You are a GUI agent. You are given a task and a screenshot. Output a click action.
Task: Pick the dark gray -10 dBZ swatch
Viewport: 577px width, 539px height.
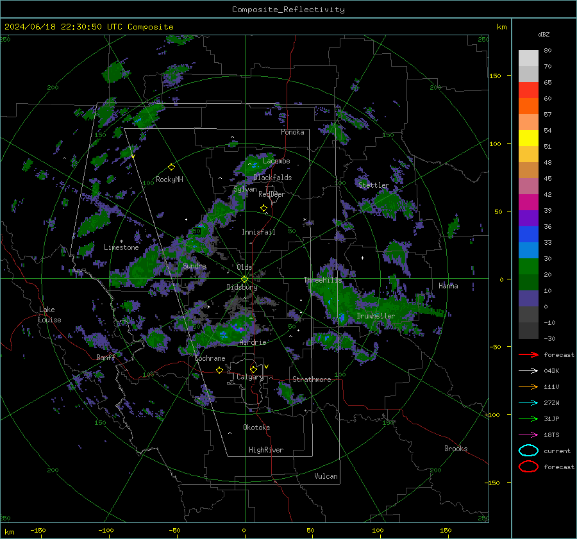tap(528, 331)
